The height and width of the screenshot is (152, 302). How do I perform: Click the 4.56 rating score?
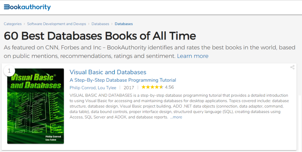(169, 87)
